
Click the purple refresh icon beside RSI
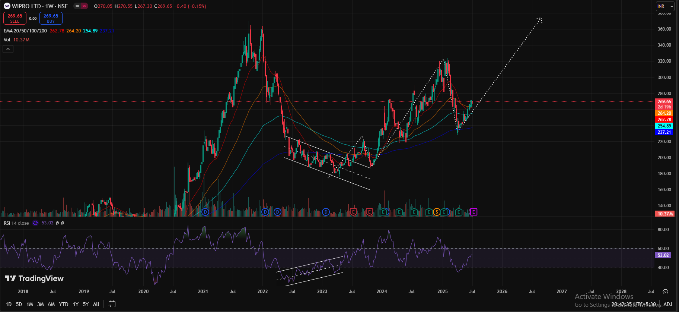[x=35, y=223]
